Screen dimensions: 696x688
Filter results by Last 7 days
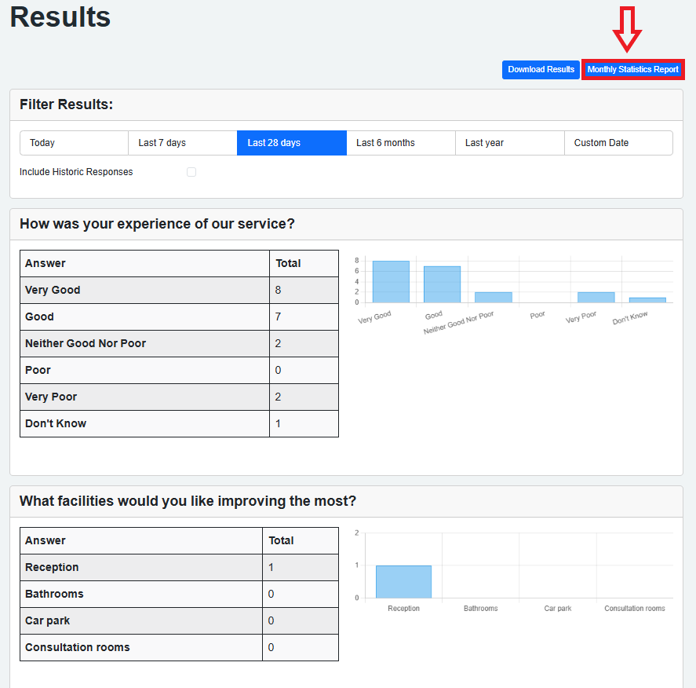click(182, 143)
